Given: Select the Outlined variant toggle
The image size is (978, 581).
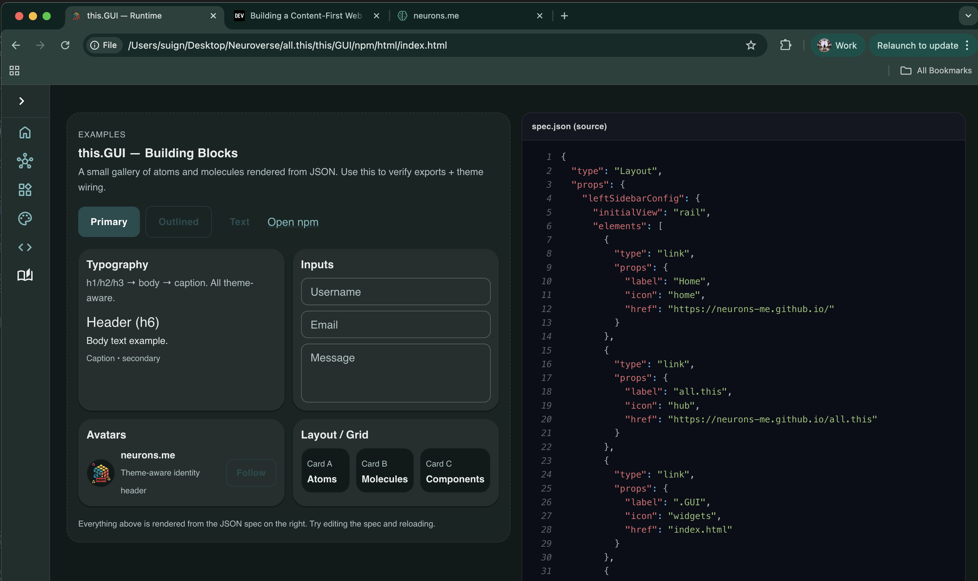Looking at the screenshot, I should (x=178, y=222).
